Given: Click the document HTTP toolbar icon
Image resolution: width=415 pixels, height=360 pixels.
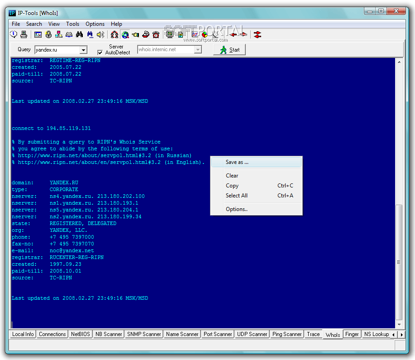Looking at the screenshot, I should tap(181, 34).
